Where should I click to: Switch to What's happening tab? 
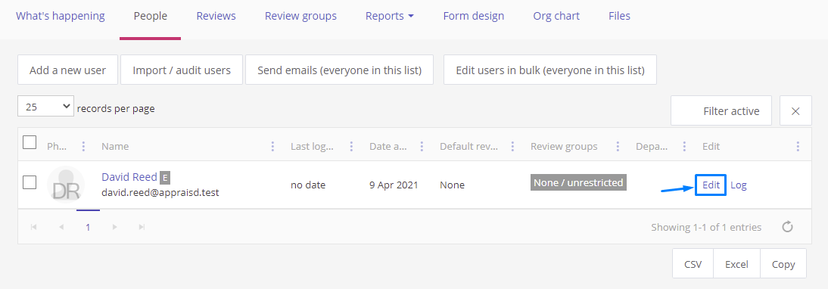coord(61,16)
